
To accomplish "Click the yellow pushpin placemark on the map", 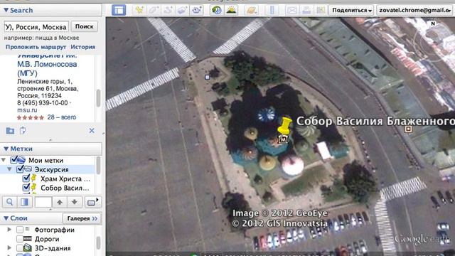I will pos(284,125).
